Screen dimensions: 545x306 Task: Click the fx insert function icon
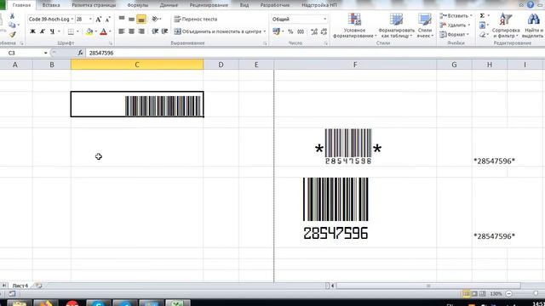(x=80, y=53)
